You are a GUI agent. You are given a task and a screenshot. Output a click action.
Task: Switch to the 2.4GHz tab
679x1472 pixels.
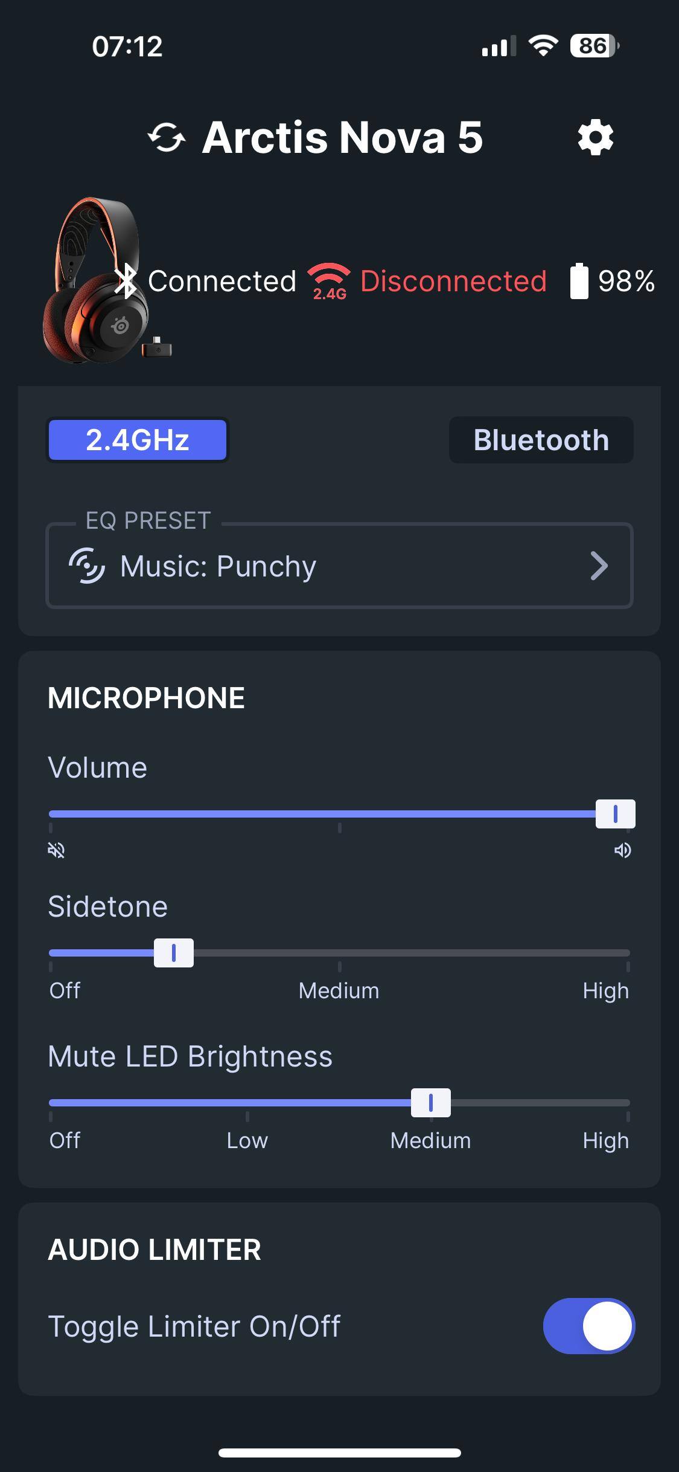[138, 440]
